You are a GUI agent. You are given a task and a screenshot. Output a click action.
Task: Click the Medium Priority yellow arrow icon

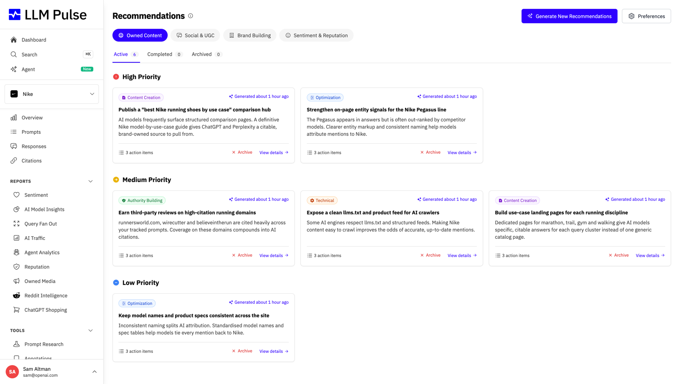pyautogui.click(x=116, y=180)
